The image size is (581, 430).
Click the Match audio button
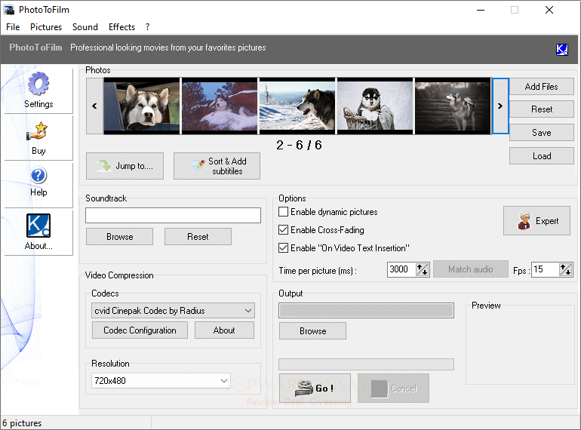pos(471,269)
